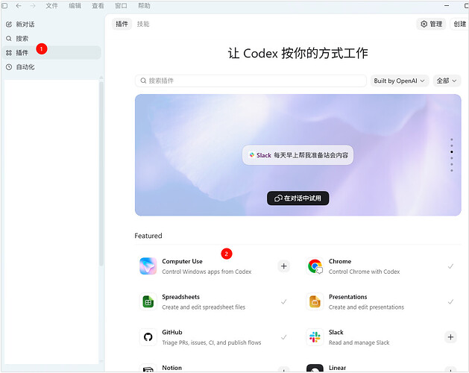
Task: Open the Chrome plugin title
Action: [x=340, y=261]
